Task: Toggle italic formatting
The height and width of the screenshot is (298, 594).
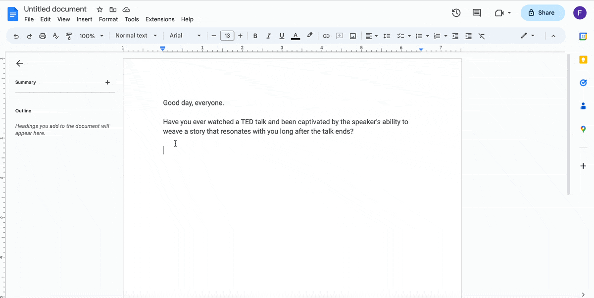Action: coord(268,36)
